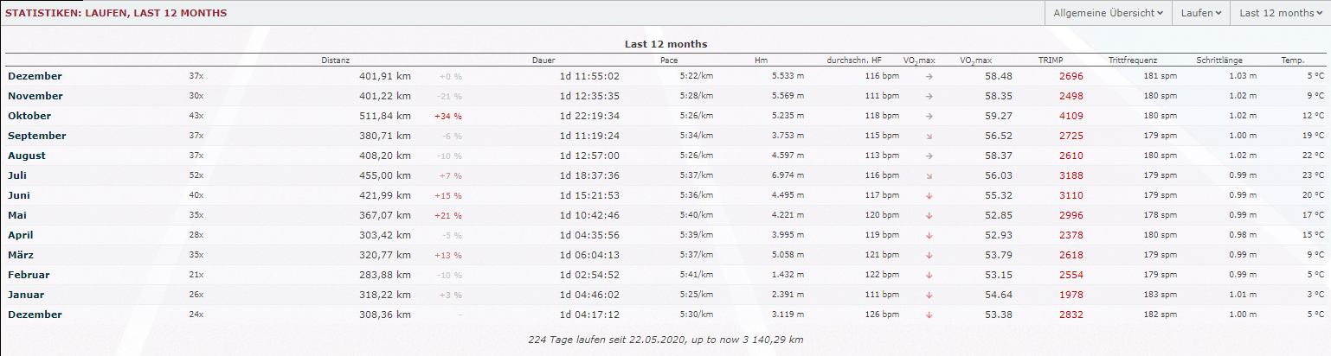Click the VO2max trend arrow for August
The height and width of the screenshot is (356, 1331).
click(x=929, y=156)
